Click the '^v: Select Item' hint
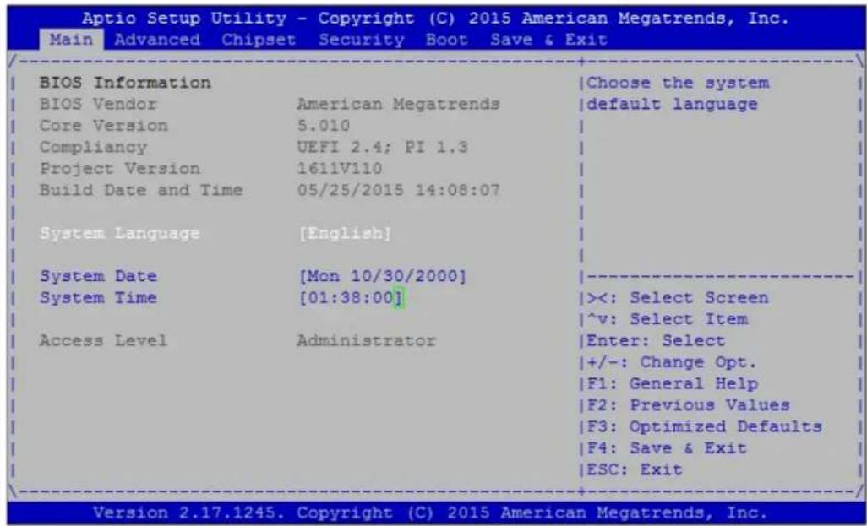Image resolution: width=867 pixels, height=526 pixels. [x=667, y=319]
